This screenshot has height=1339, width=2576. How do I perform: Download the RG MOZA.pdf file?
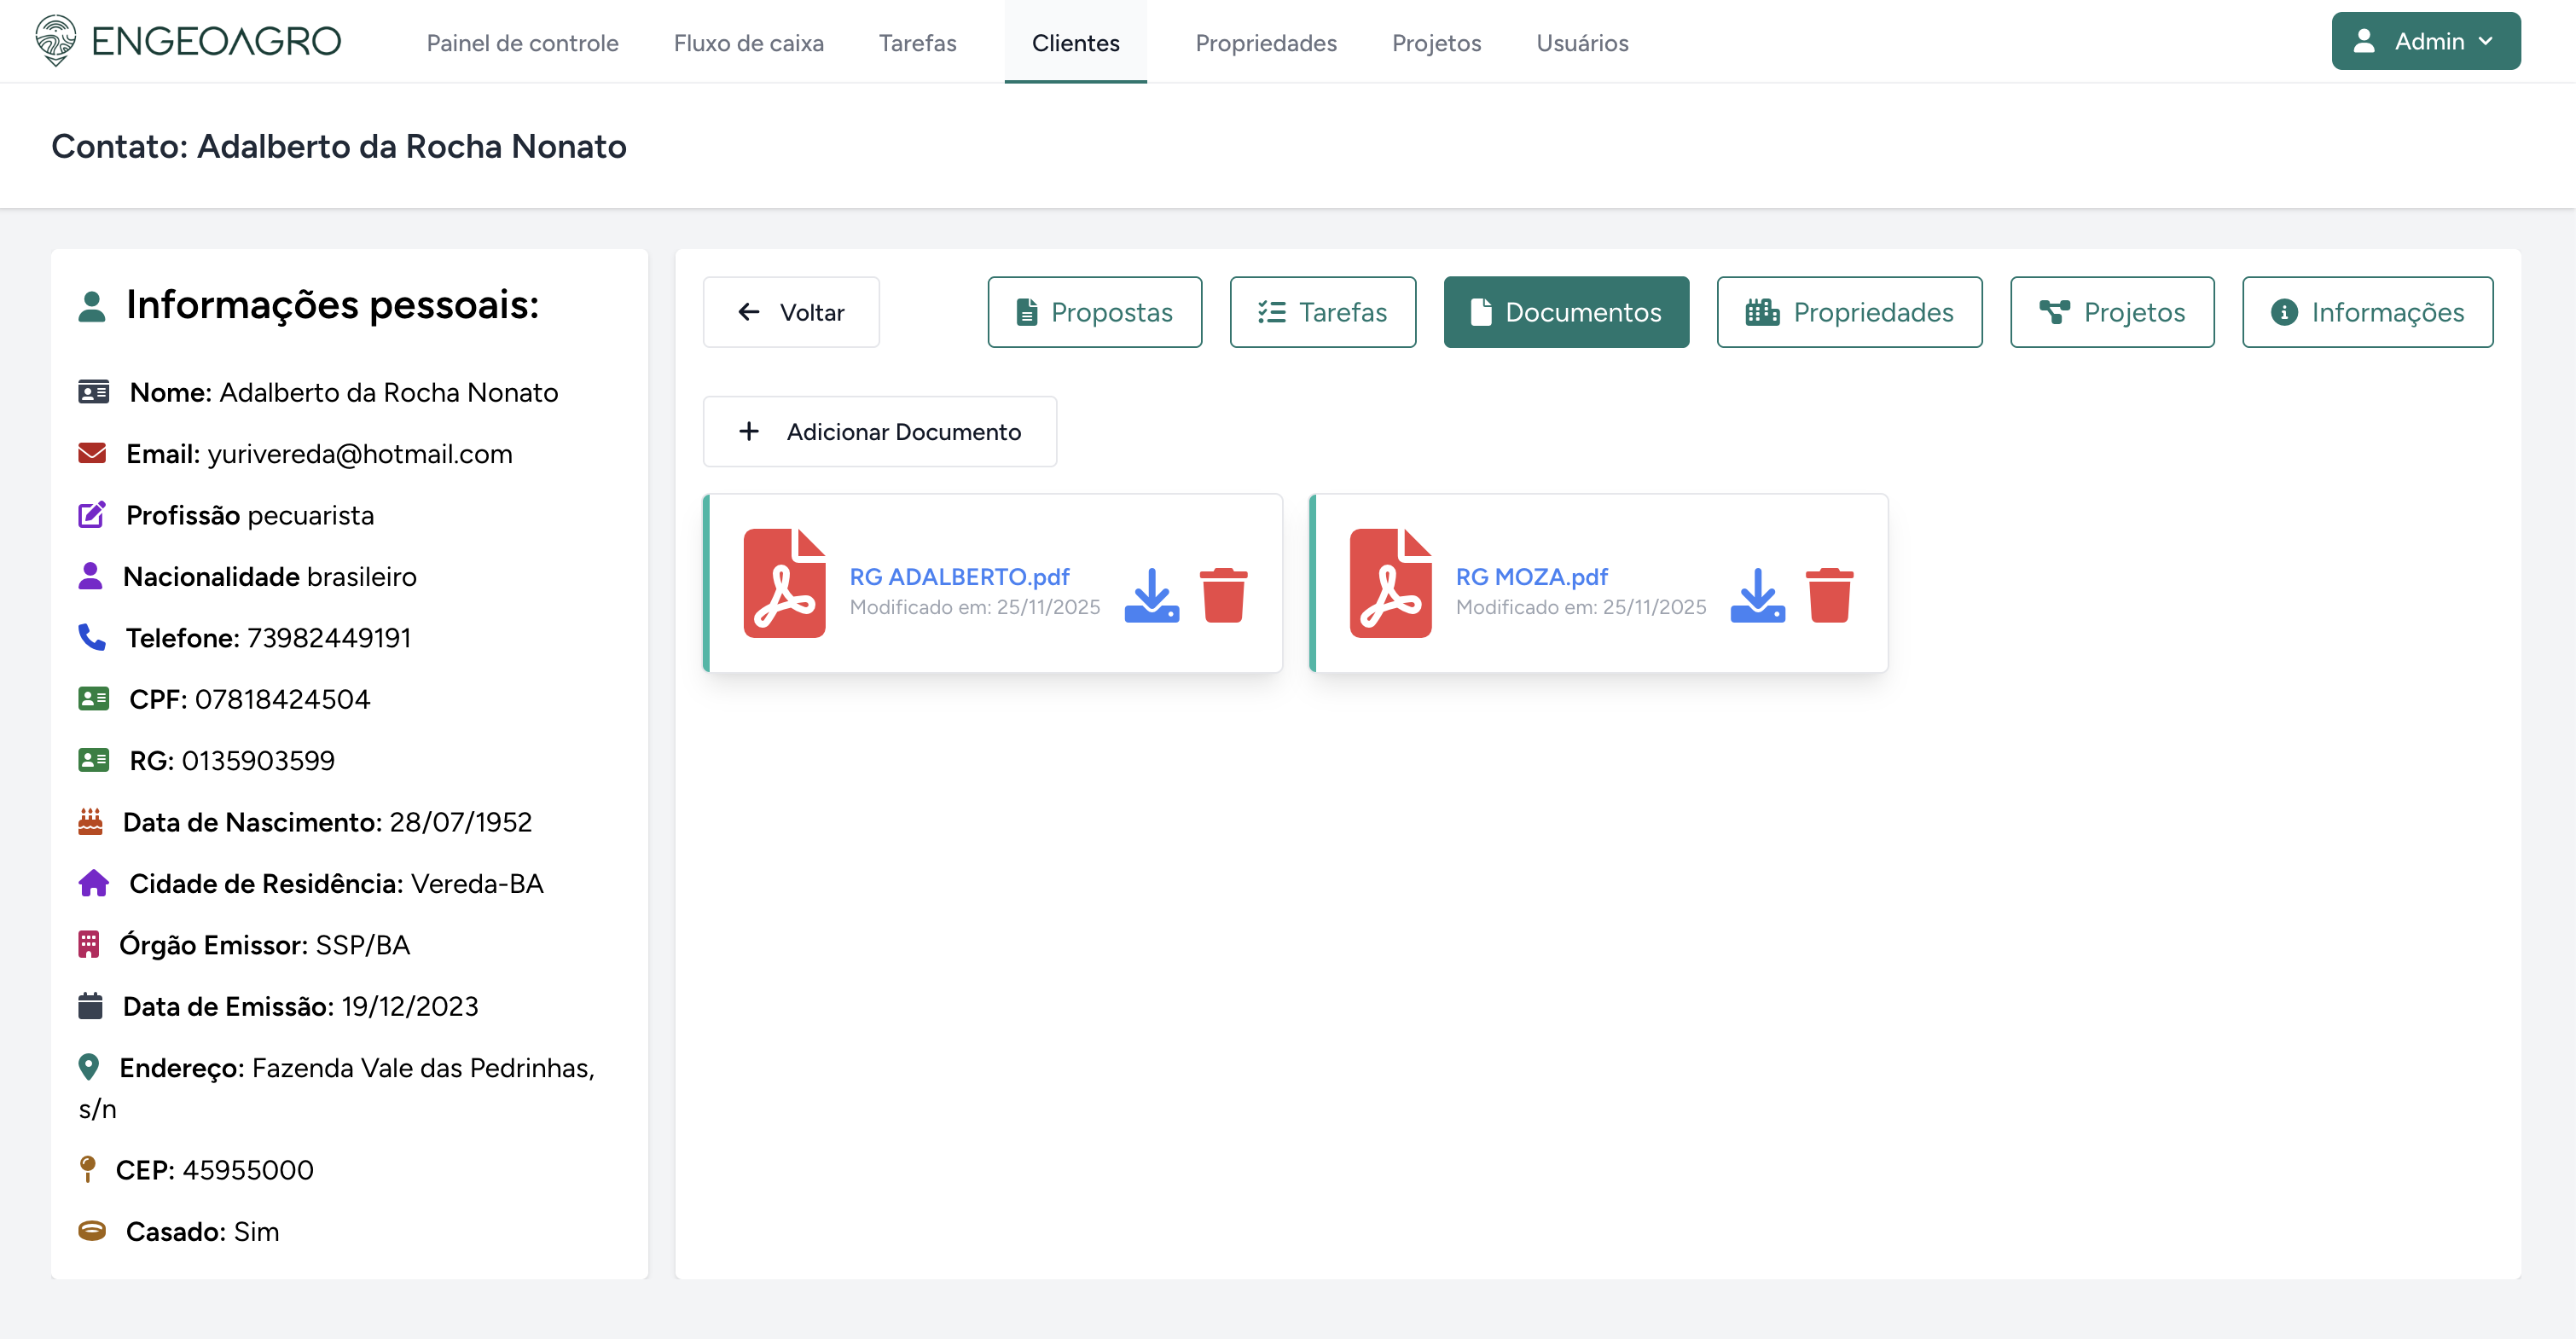1757,595
